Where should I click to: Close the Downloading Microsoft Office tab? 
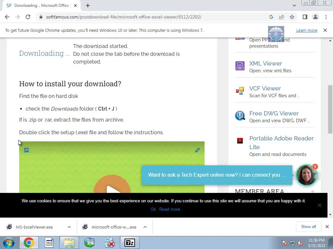point(75,6)
